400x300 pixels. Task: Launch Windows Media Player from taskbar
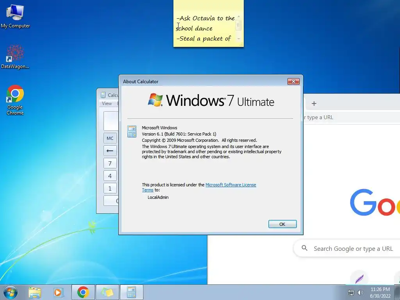(x=58, y=292)
